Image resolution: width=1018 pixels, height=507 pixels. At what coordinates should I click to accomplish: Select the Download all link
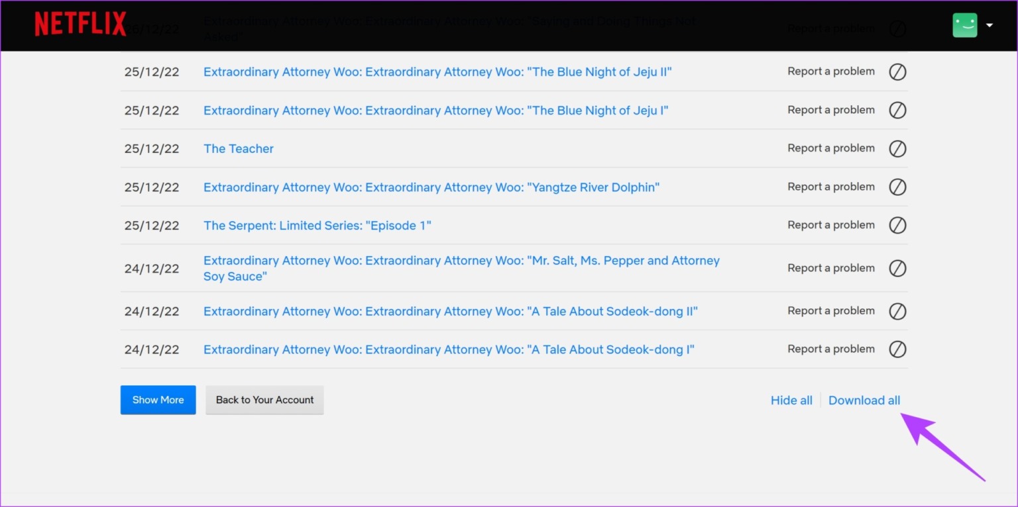864,400
